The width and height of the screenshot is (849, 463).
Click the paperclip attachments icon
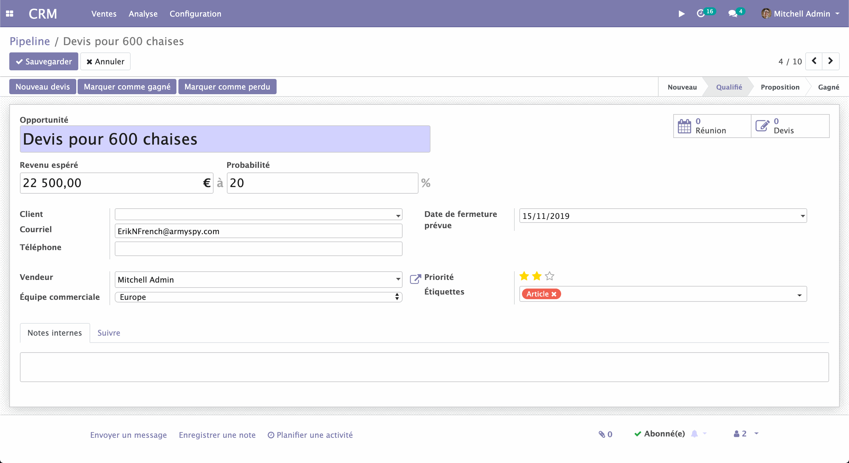pyautogui.click(x=602, y=434)
